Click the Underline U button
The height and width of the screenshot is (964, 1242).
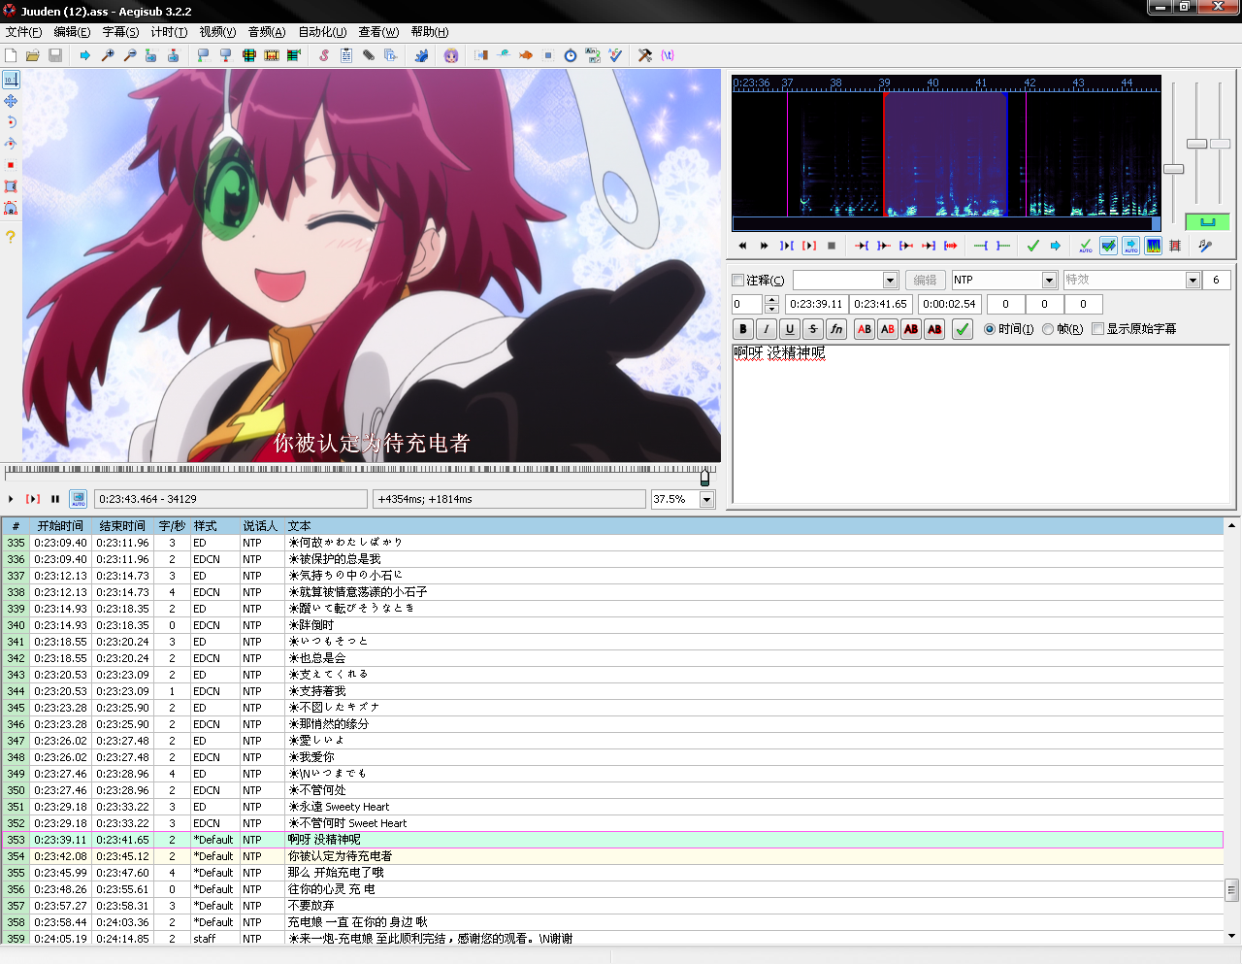(790, 329)
